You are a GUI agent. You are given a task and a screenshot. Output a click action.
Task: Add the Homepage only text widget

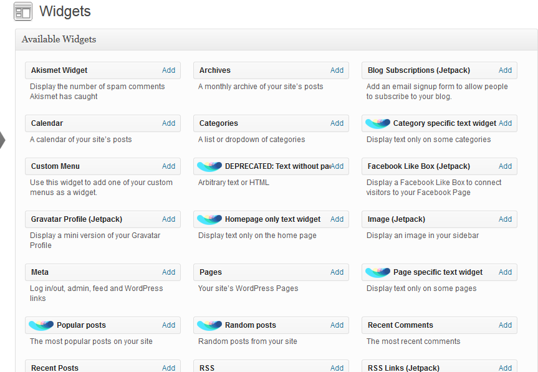(x=337, y=219)
